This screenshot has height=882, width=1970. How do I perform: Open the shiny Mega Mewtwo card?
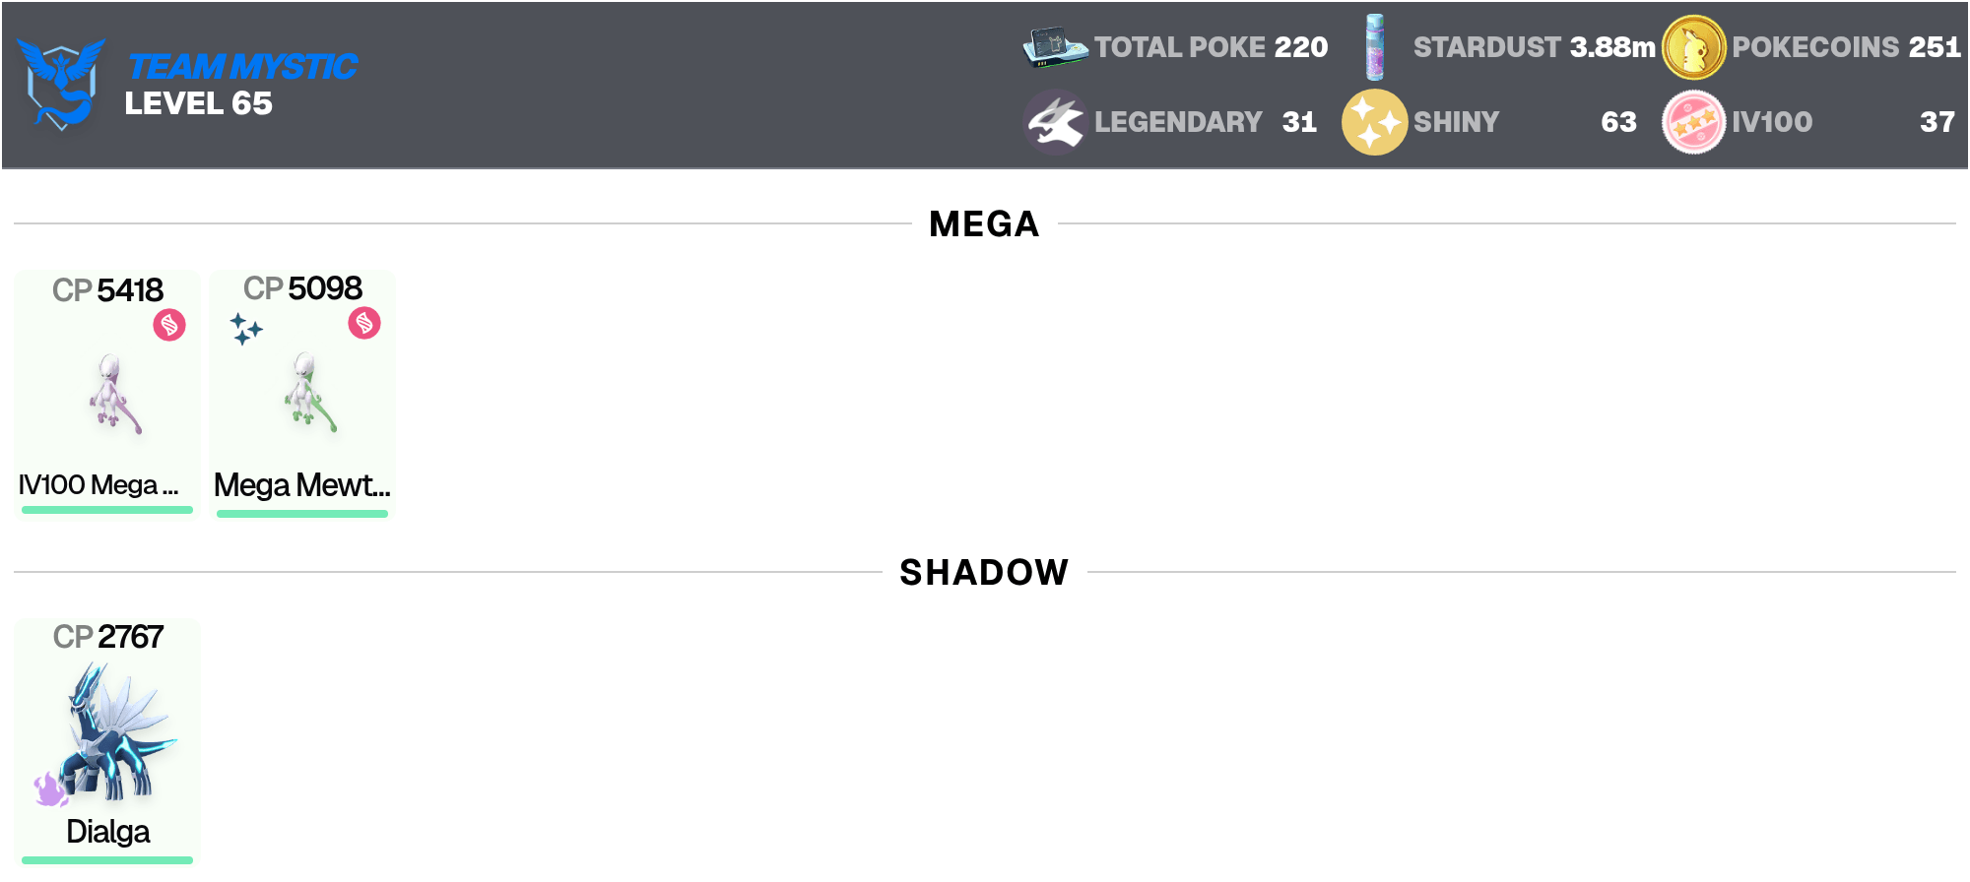302,393
